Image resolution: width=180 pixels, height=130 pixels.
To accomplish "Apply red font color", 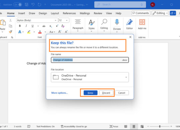I will [x=40, y=32].
